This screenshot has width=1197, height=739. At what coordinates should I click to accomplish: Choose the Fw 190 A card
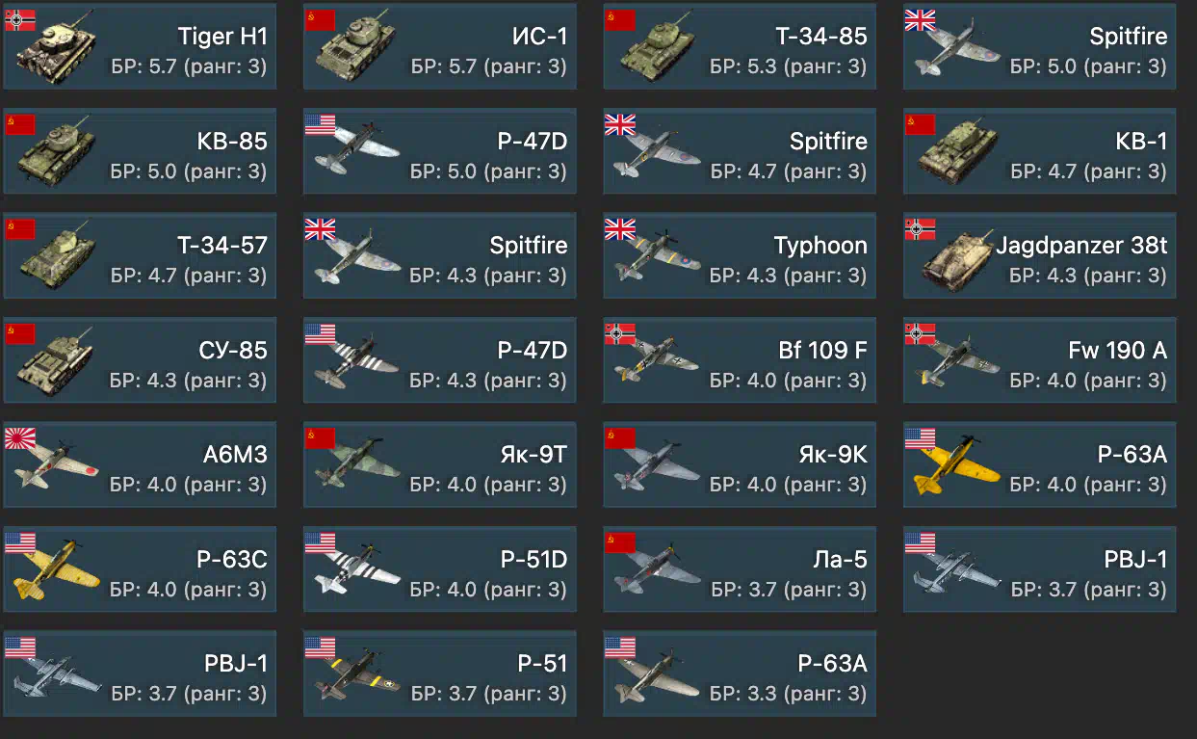tap(1039, 360)
